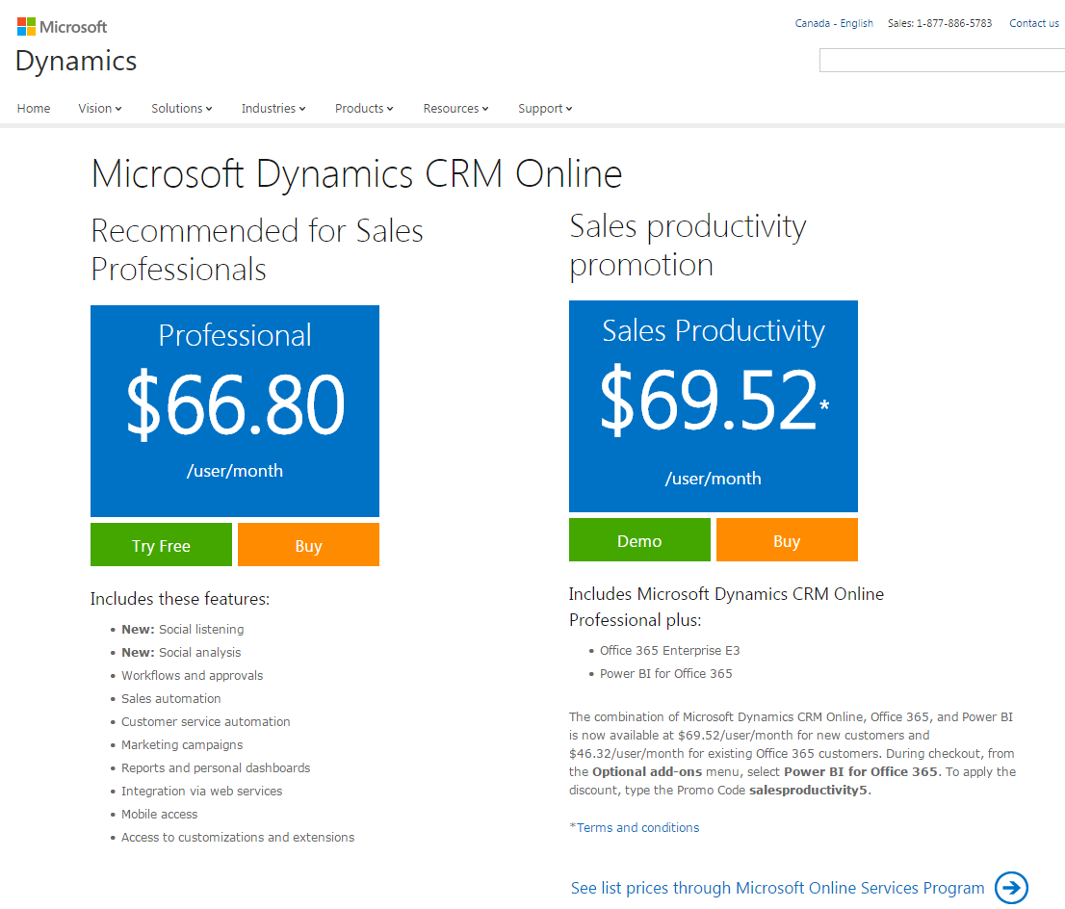The width and height of the screenshot is (1065, 909).
Task: Click Buy under Sales Productivity plan
Action: pyautogui.click(x=788, y=540)
